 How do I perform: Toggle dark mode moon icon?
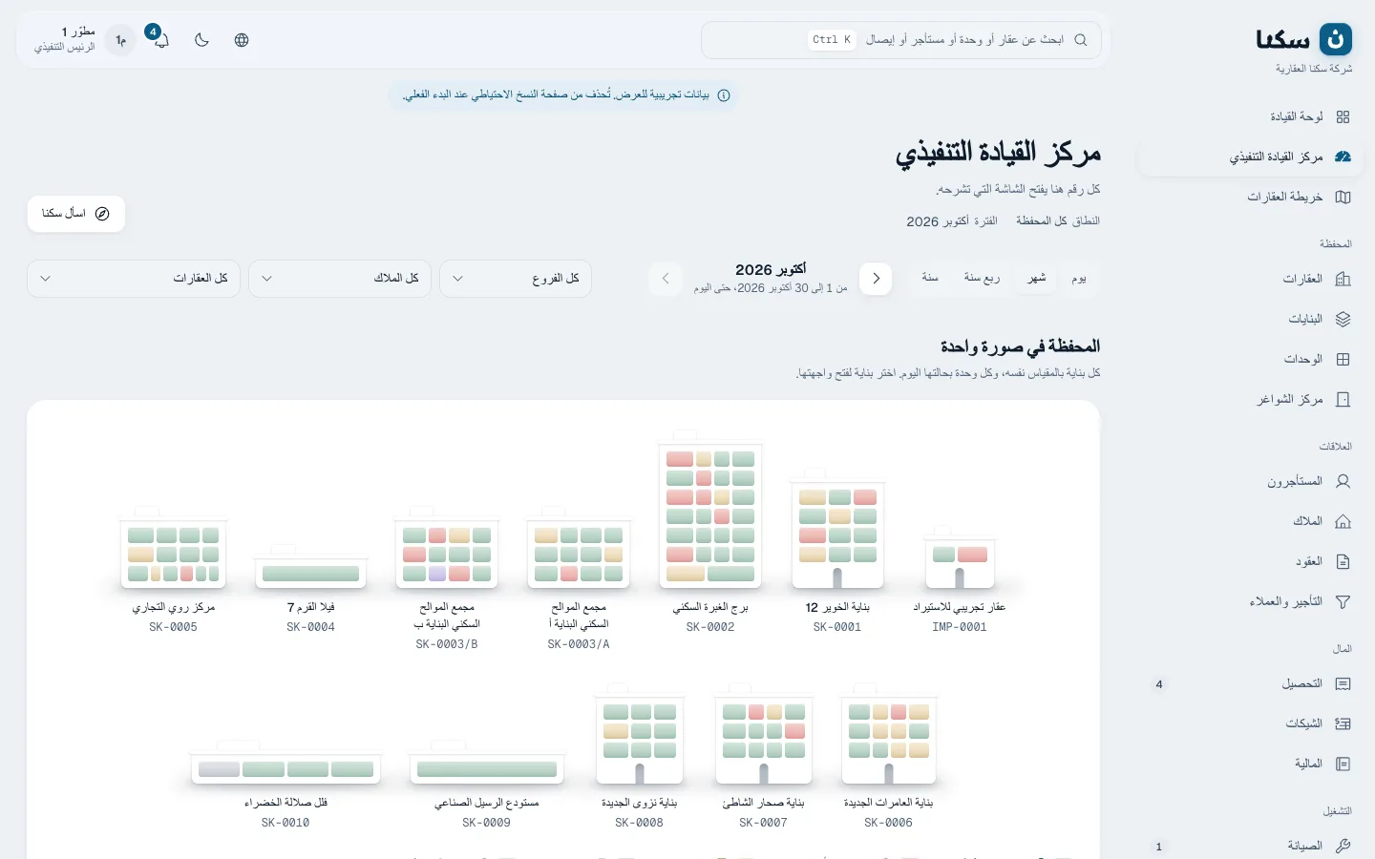point(201,40)
